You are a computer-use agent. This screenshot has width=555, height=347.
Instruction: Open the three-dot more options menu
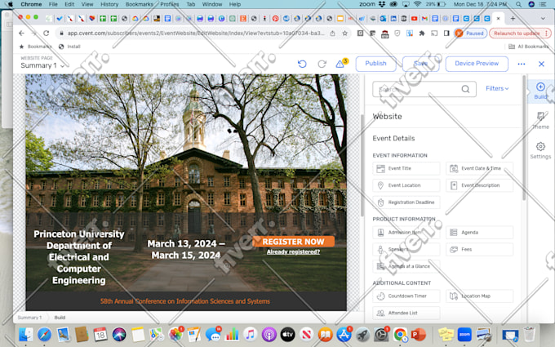pos(522,64)
